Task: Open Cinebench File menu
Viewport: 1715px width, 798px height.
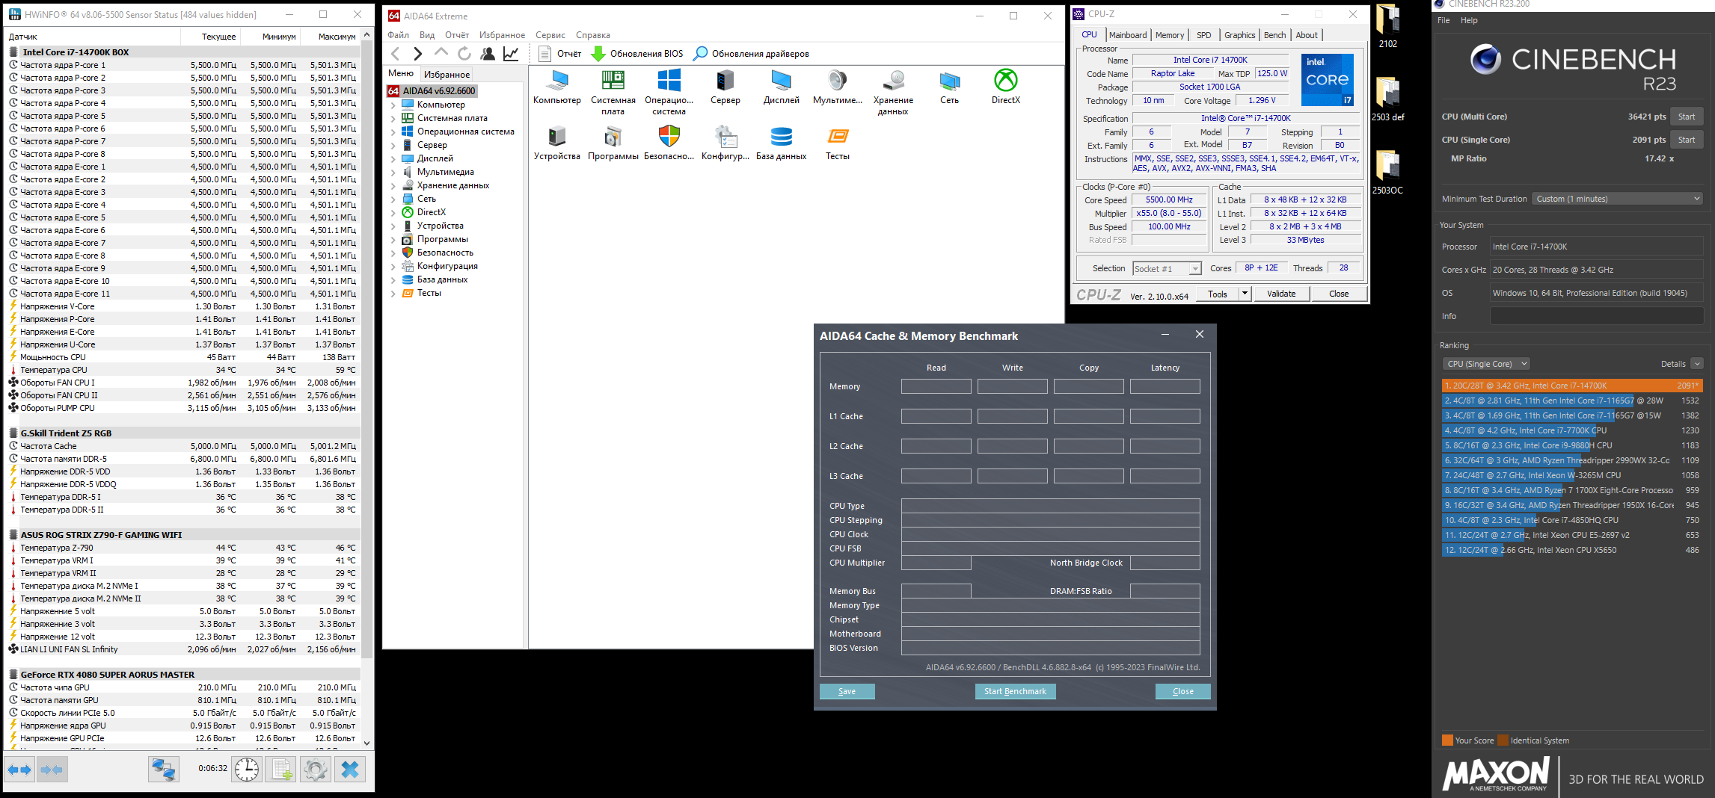Action: [1444, 20]
